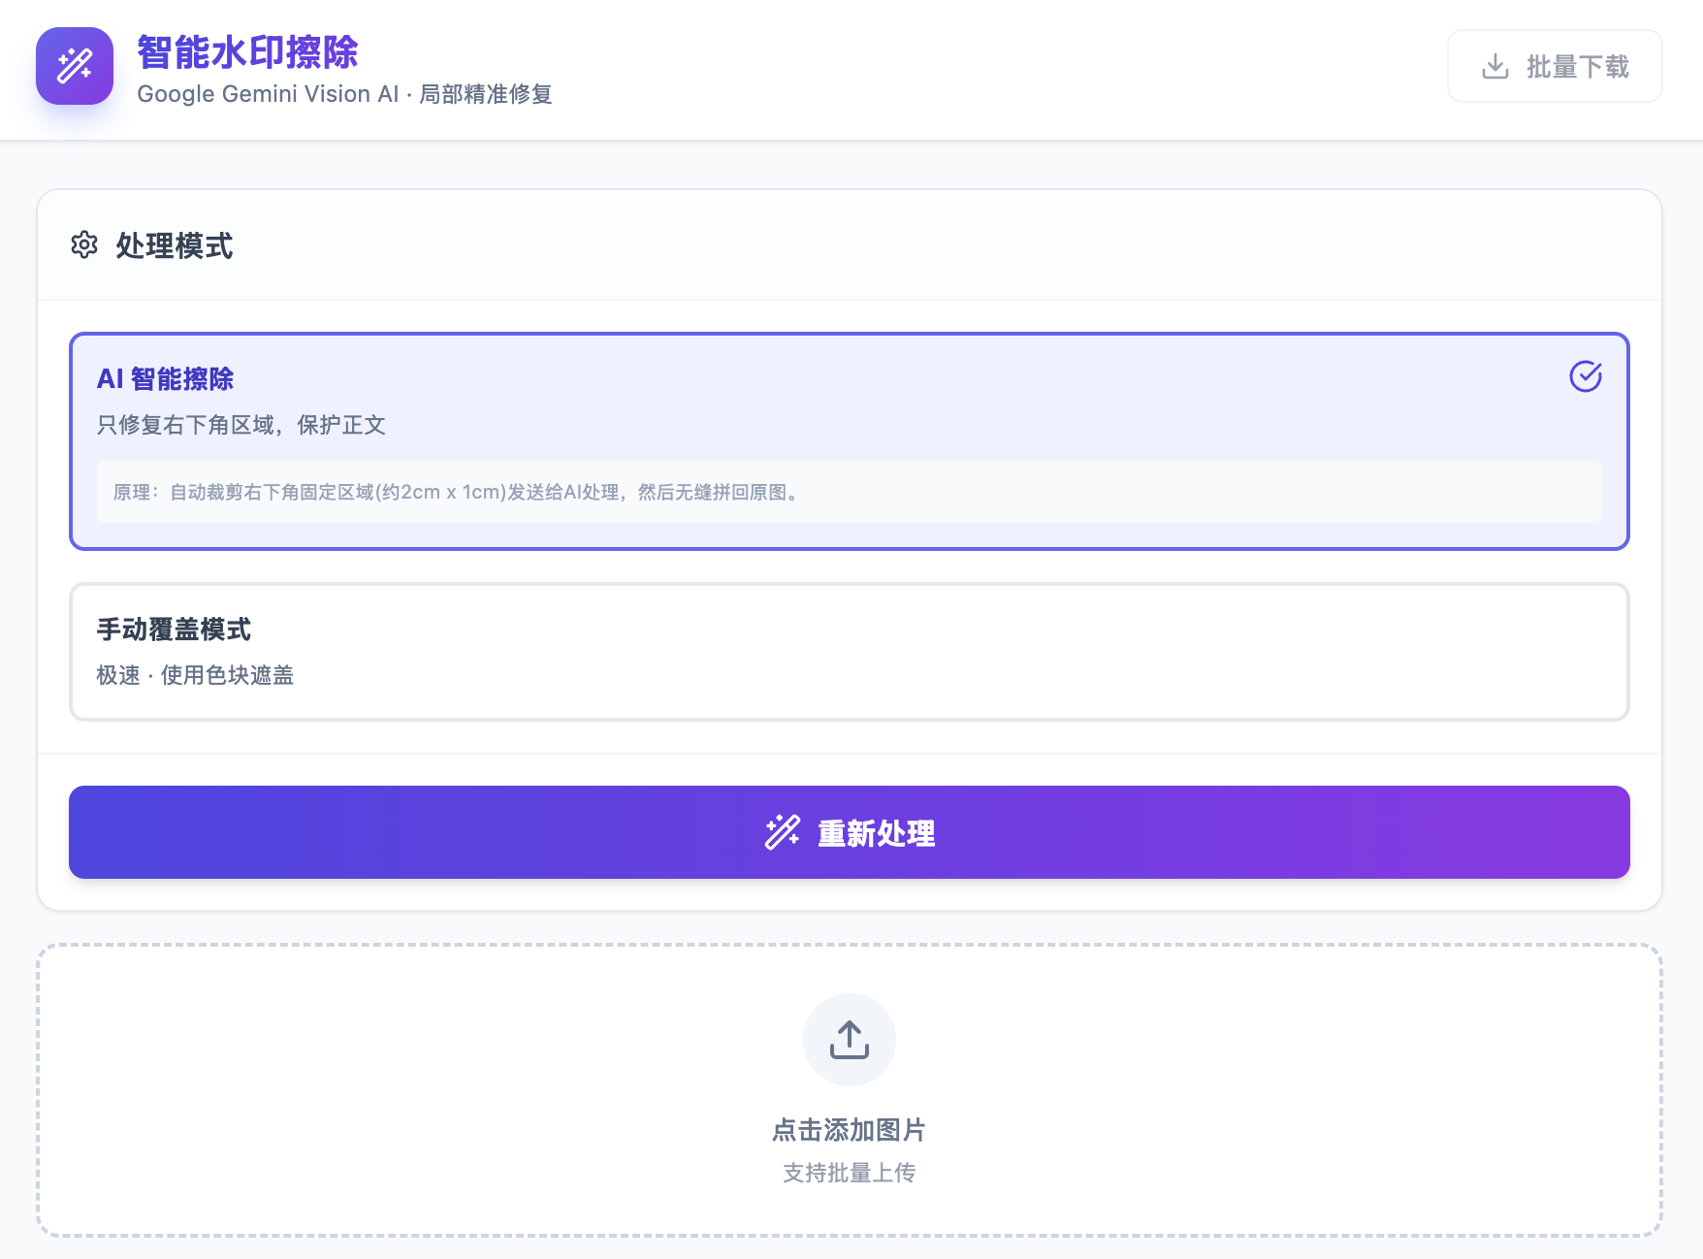
Task: Click the 处理模式 section heading
Action: pos(175,245)
